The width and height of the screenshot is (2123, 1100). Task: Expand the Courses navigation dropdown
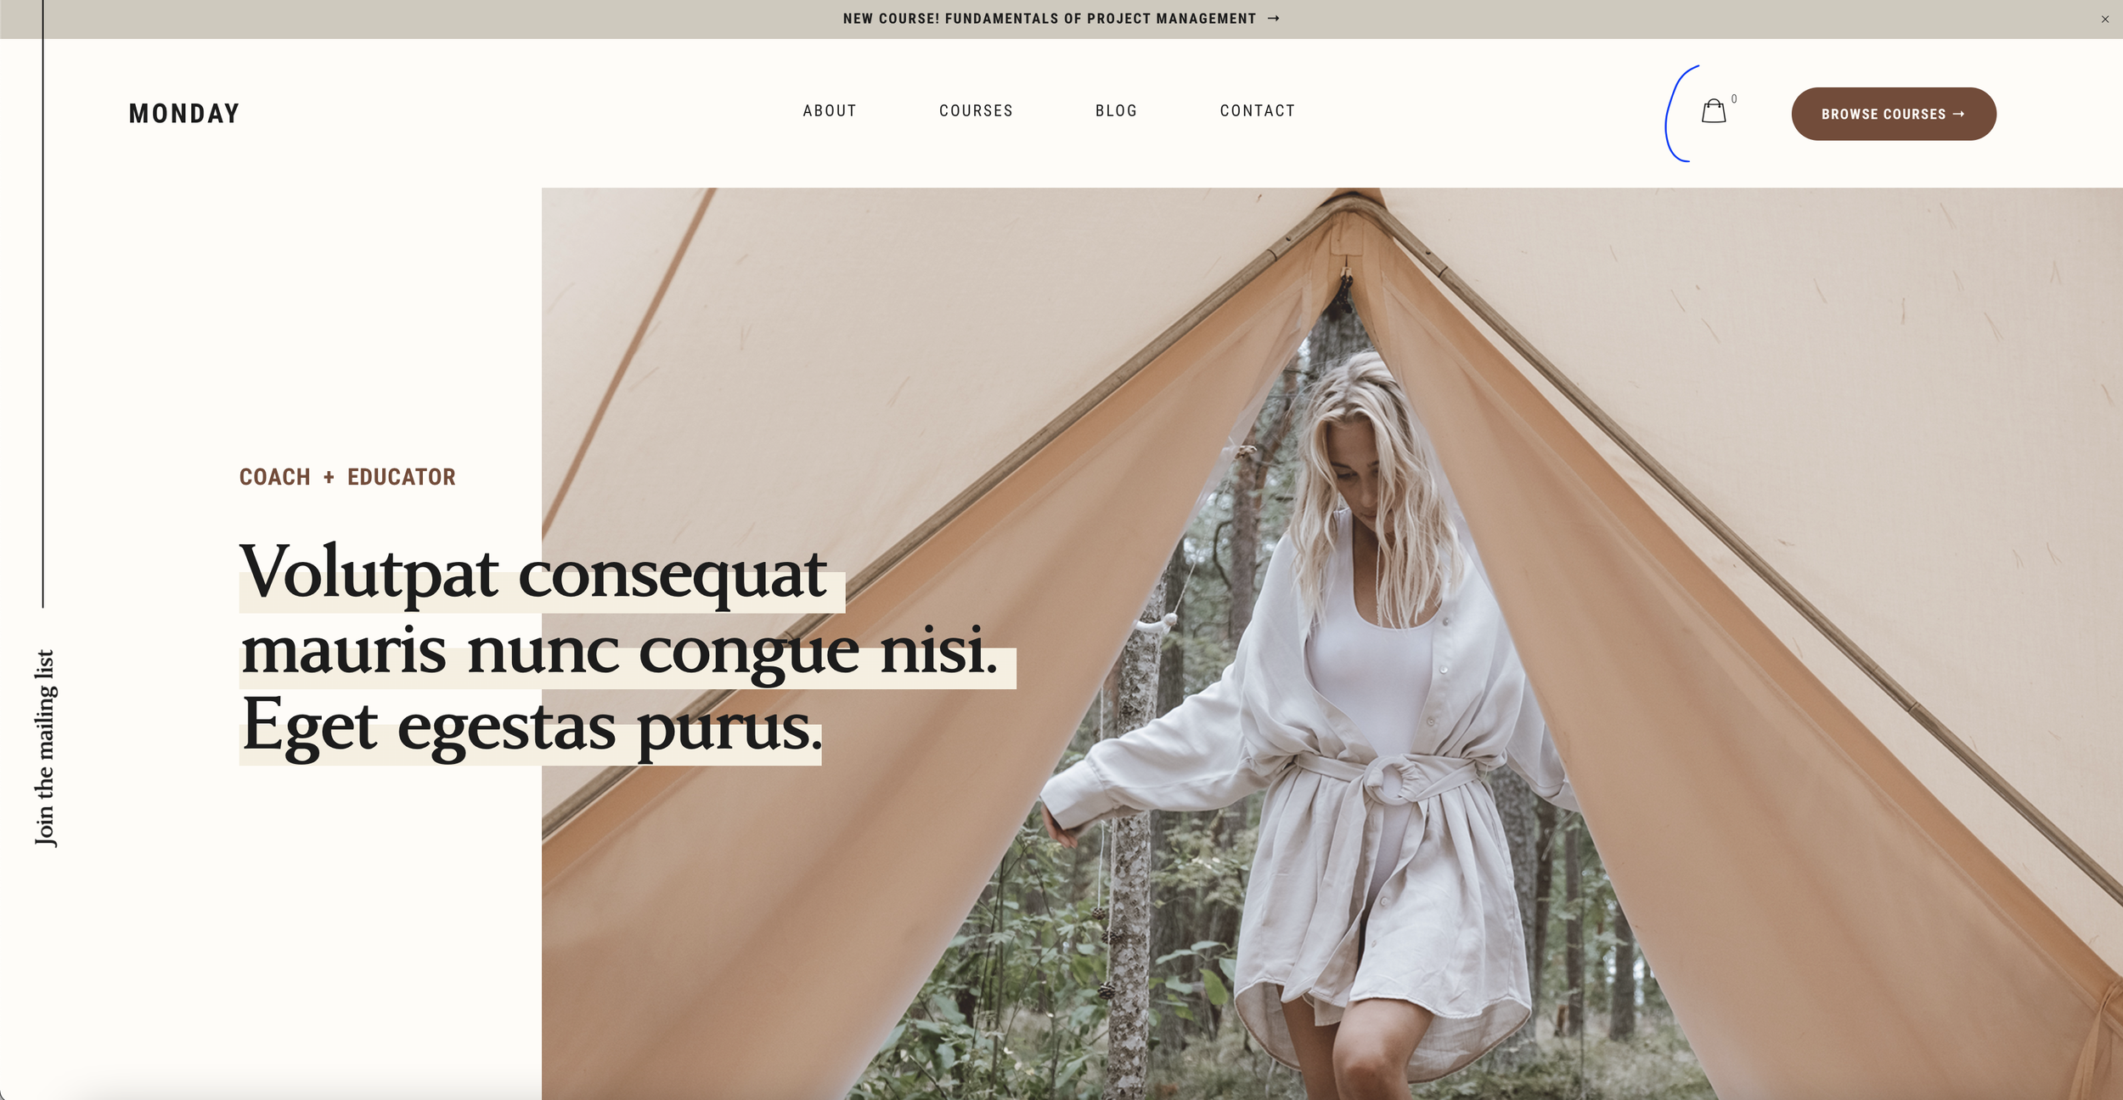(x=977, y=111)
